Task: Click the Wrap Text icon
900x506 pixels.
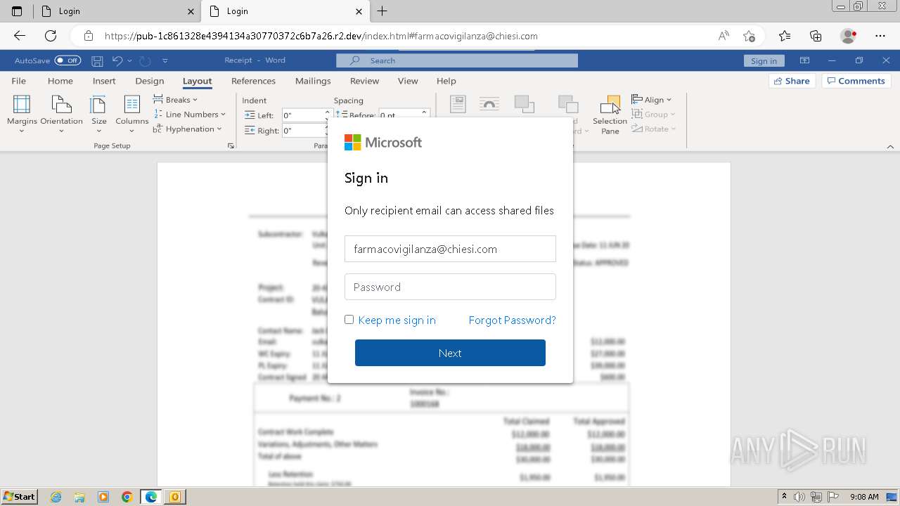Action: pos(489,105)
